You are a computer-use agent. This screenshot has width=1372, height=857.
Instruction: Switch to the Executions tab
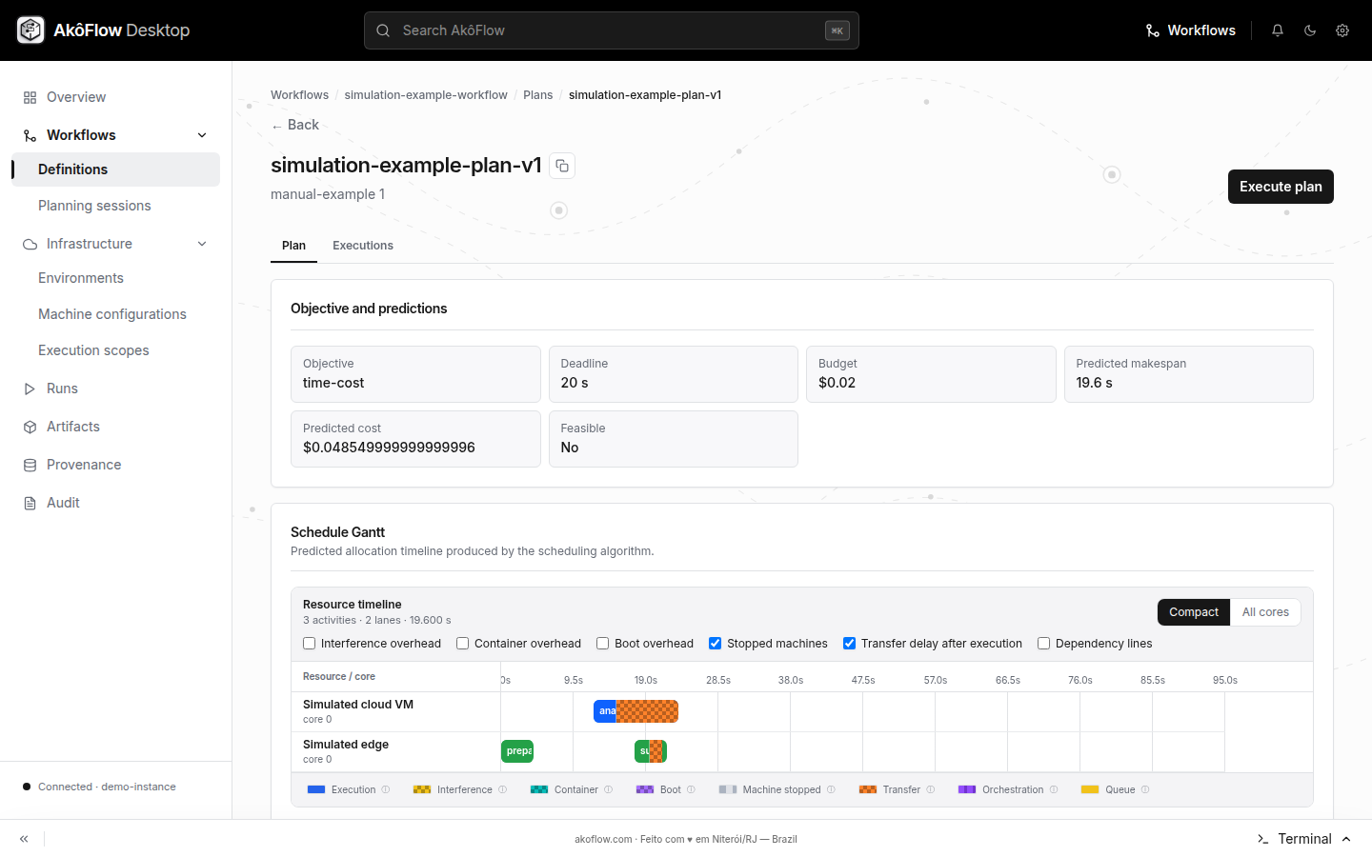[x=363, y=246]
